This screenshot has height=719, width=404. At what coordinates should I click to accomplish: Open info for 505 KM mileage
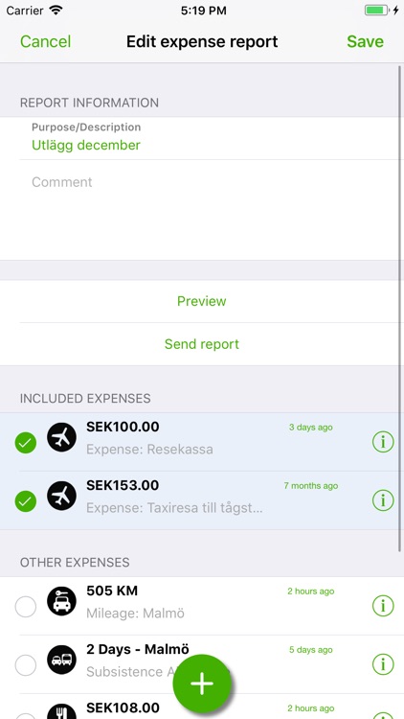(383, 606)
